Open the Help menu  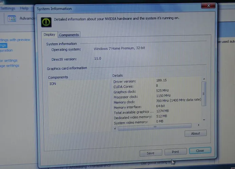(24, 8)
